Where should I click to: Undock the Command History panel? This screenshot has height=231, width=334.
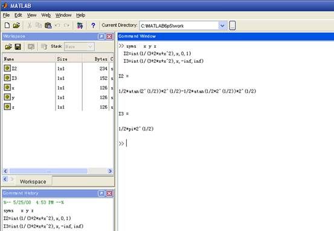[101, 194]
